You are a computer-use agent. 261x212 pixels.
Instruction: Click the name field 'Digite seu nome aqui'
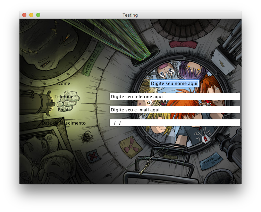click(175, 83)
